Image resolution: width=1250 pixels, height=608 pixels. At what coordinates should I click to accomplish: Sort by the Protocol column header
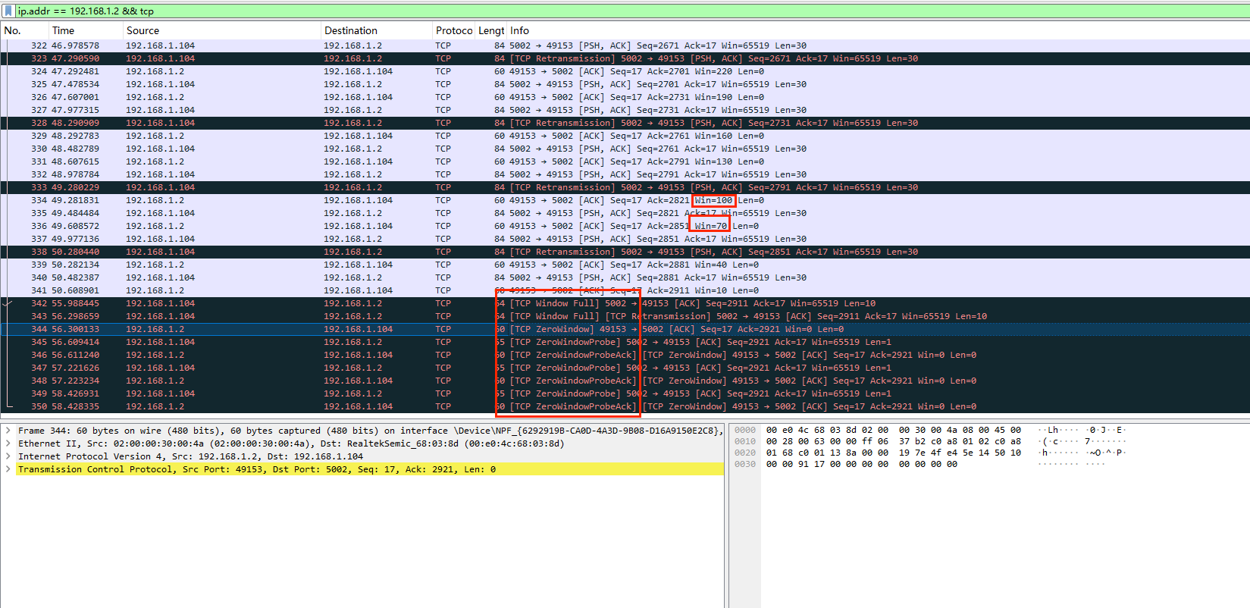click(453, 30)
